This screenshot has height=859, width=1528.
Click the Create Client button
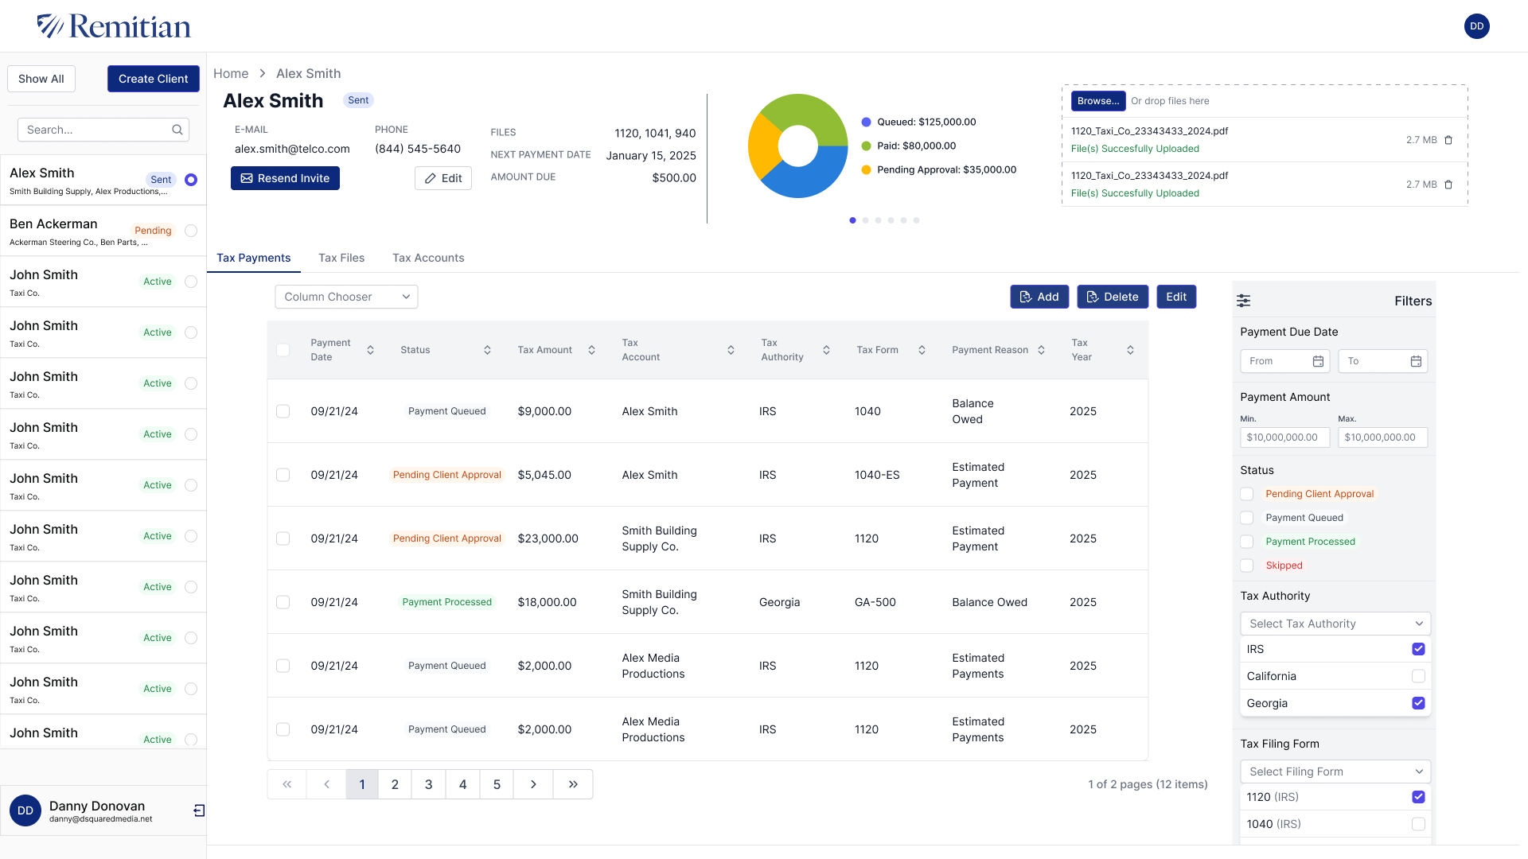pyautogui.click(x=154, y=79)
